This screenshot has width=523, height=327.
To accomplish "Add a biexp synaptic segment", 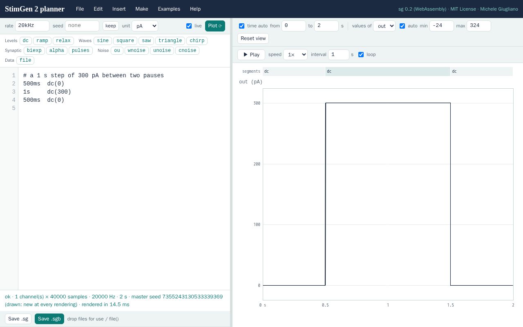I will 34,50.
